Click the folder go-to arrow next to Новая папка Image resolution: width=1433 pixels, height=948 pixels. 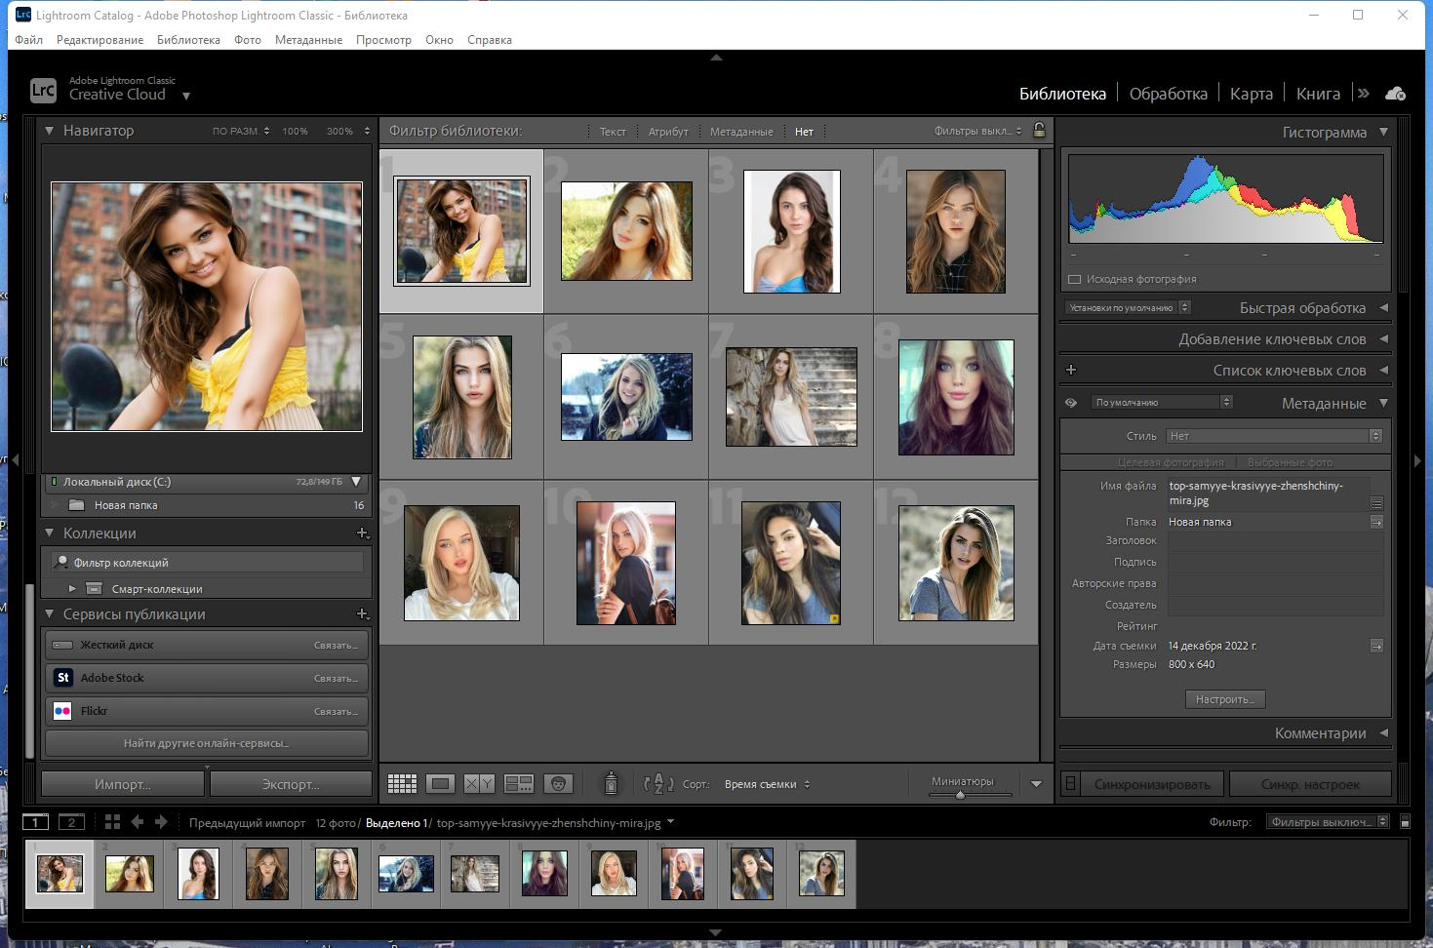(x=1376, y=522)
